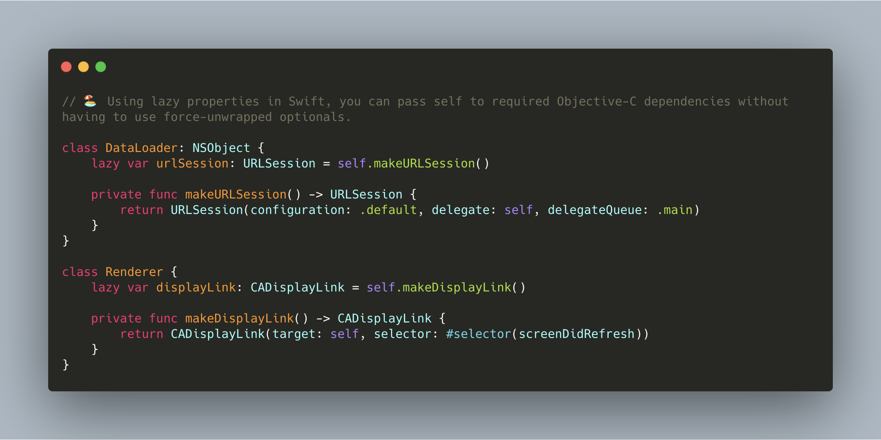This screenshot has height=440, width=881.
Task: Click the displayLink property name
Action: pos(196,288)
